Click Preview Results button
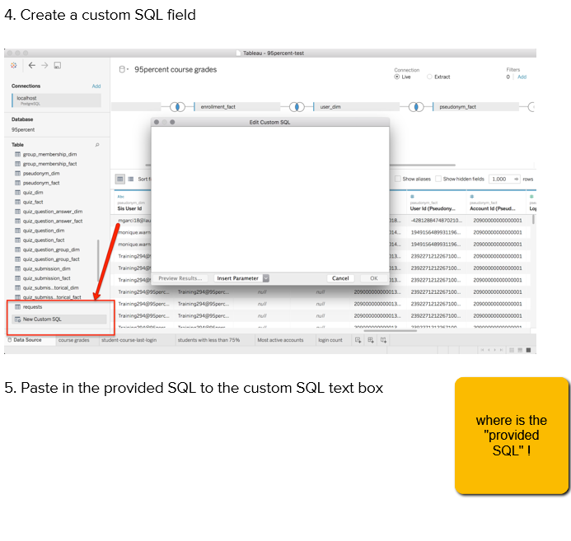The image size is (571, 541). point(180,278)
